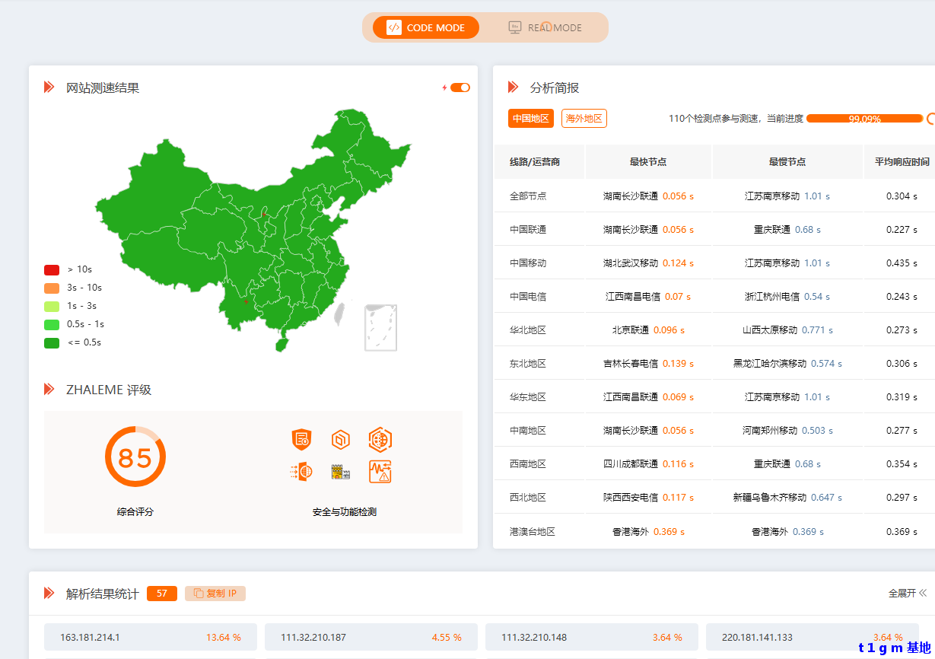
Task: Toggle the lightning switch in speed results
Action: click(460, 88)
